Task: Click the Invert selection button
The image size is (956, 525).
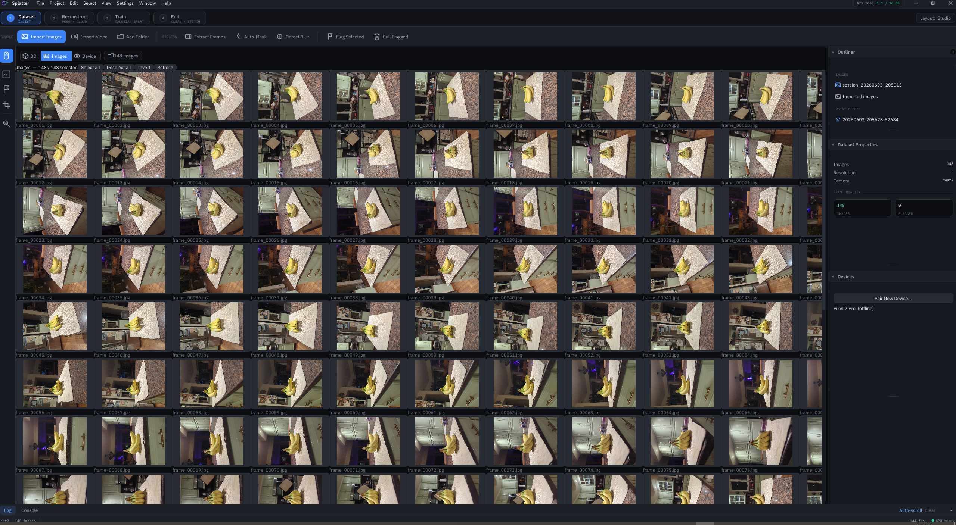Action: point(144,68)
